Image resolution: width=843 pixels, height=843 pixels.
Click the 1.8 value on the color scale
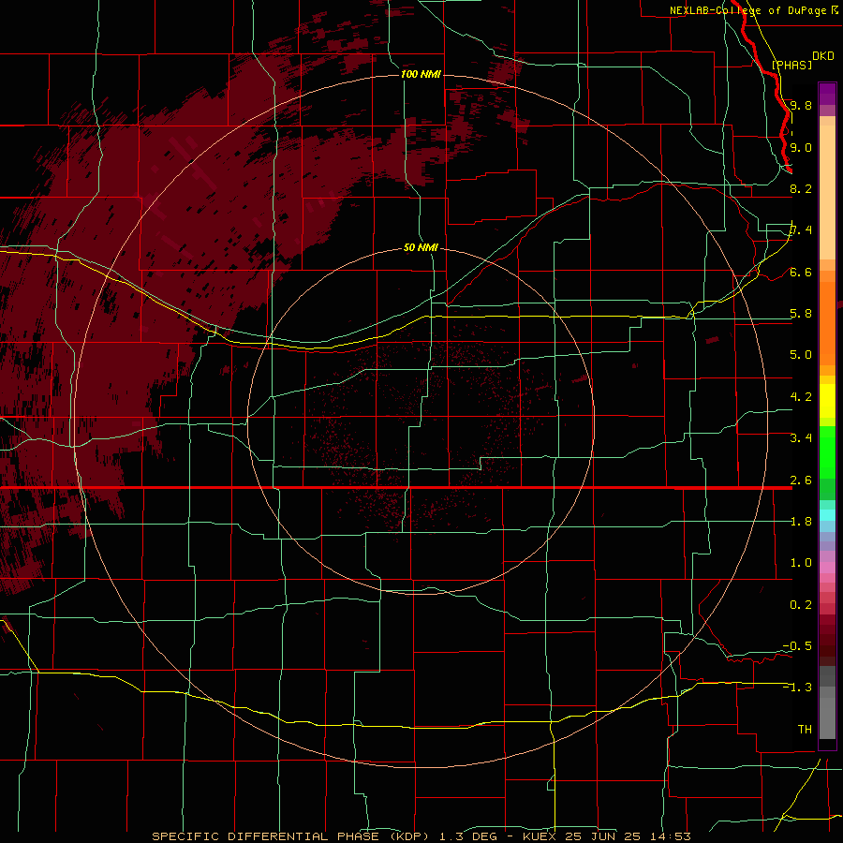(801, 521)
